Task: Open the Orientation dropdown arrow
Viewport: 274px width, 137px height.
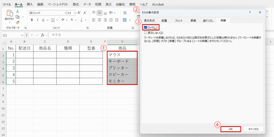Action: pyautogui.click(x=115, y=13)
